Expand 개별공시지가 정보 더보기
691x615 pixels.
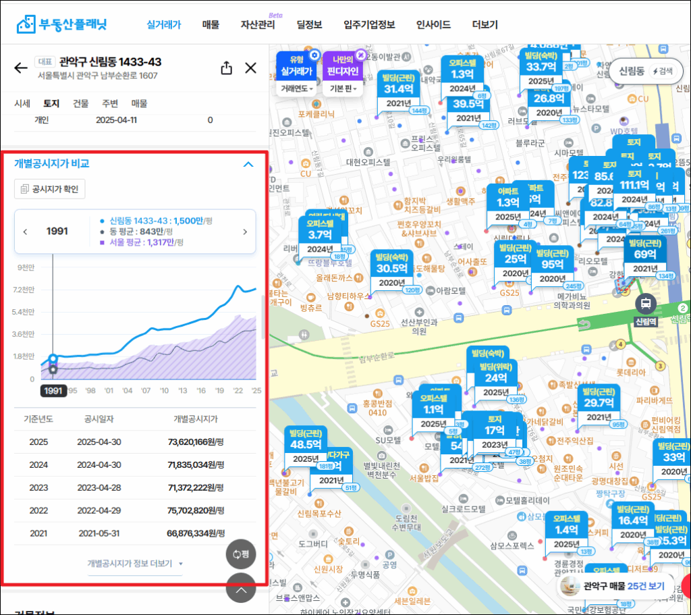(135, 563)
